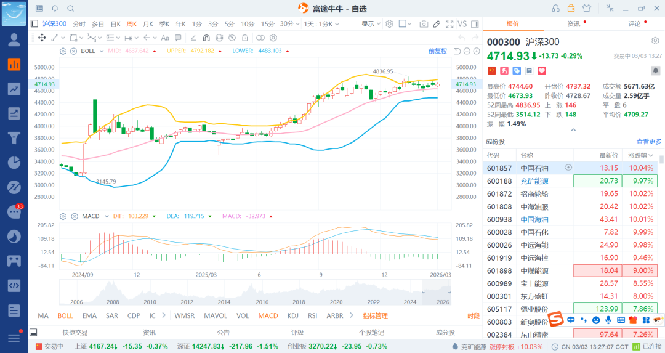
Task: Switch to the 资讯 tab
Action: point(573,24)
